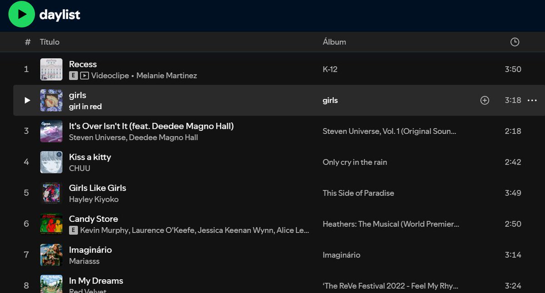This screenshot has width=545, height=293.
Task: Open song title Kiss a kitty
Action: (x=90, y=157)
